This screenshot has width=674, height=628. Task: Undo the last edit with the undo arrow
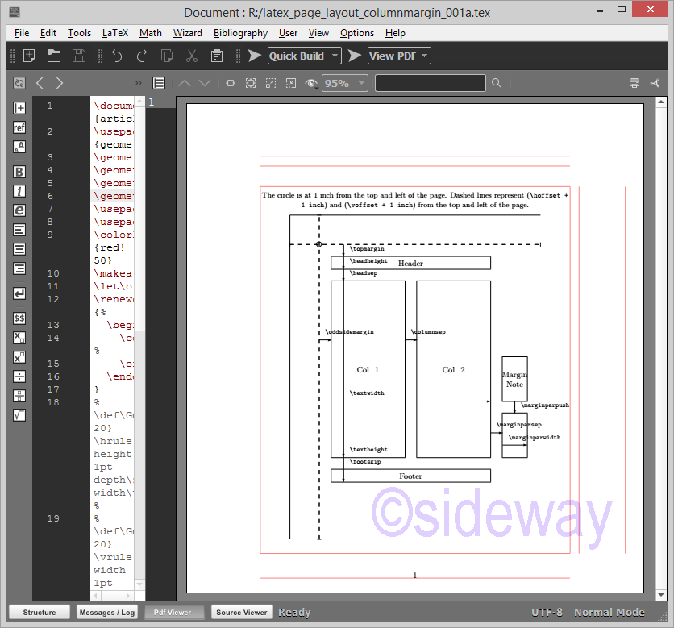click(x=119, y=56)
